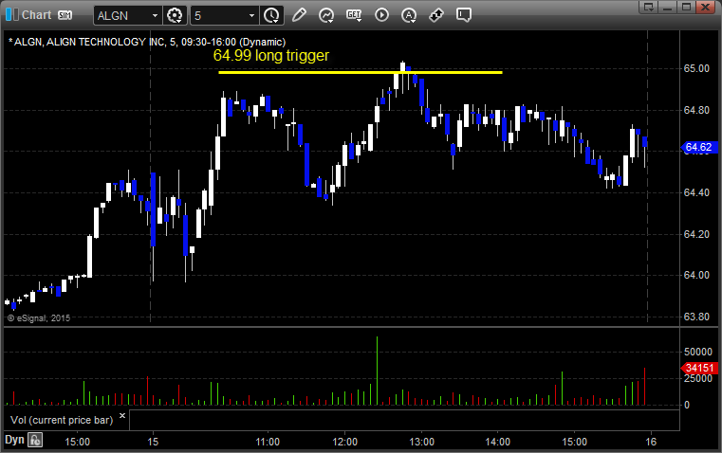This screenshot has width=722, height=453.
Task: Click the trading arrows icon
Action: click(436, 15)
